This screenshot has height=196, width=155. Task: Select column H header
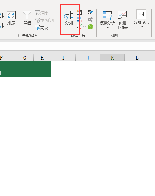click(42, 58)
